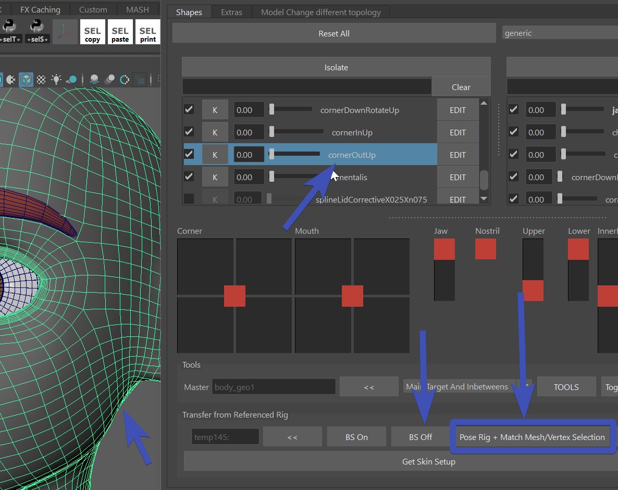This screenshot has height=490, width=618.
Task: Run the +selS+ Python shelf script
Action: click(x=37, y=31)
